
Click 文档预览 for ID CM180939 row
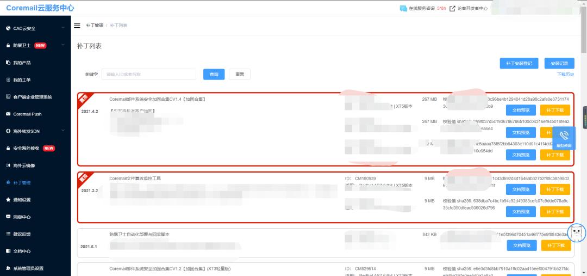521,189
